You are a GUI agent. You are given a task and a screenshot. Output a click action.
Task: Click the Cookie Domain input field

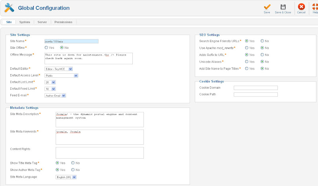click(x=256, y=88)
